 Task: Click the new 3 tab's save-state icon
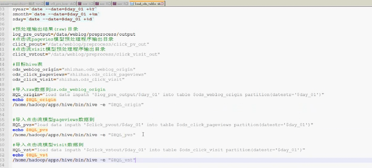(x=114, y=4)
